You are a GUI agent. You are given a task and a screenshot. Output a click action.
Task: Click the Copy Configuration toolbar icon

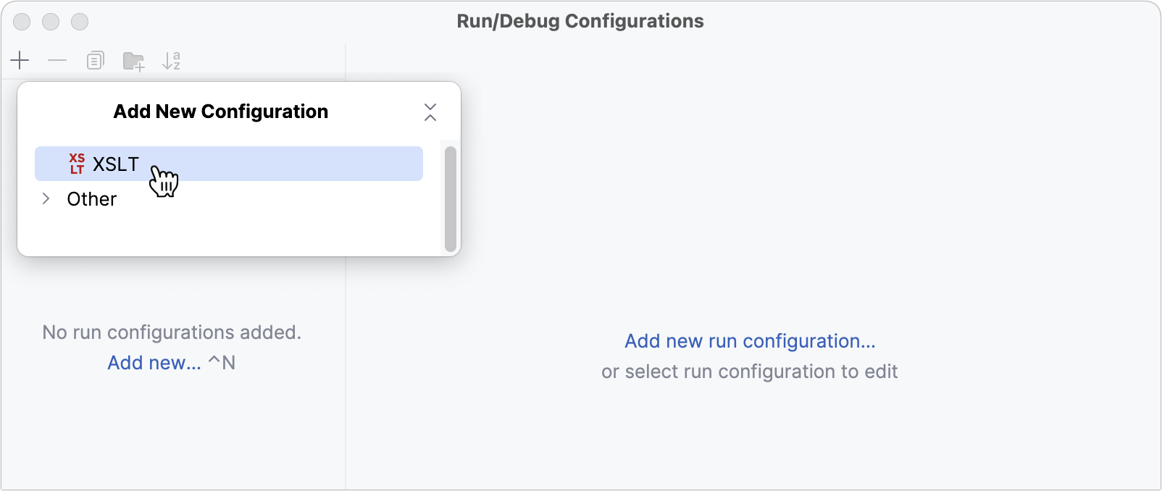pos(96,61)
